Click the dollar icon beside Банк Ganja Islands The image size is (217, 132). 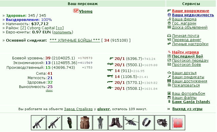[169, 102]
